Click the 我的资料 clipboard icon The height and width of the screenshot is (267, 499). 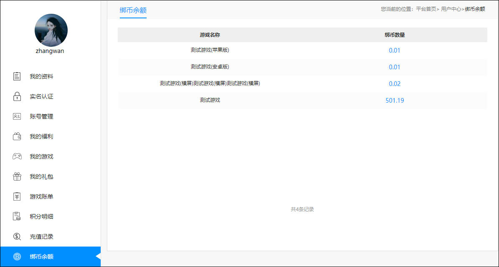pos(17,76)
